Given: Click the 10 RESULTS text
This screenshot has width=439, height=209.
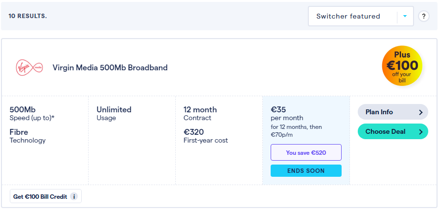Looking at the screenshot, I should (x=28, y=16).
